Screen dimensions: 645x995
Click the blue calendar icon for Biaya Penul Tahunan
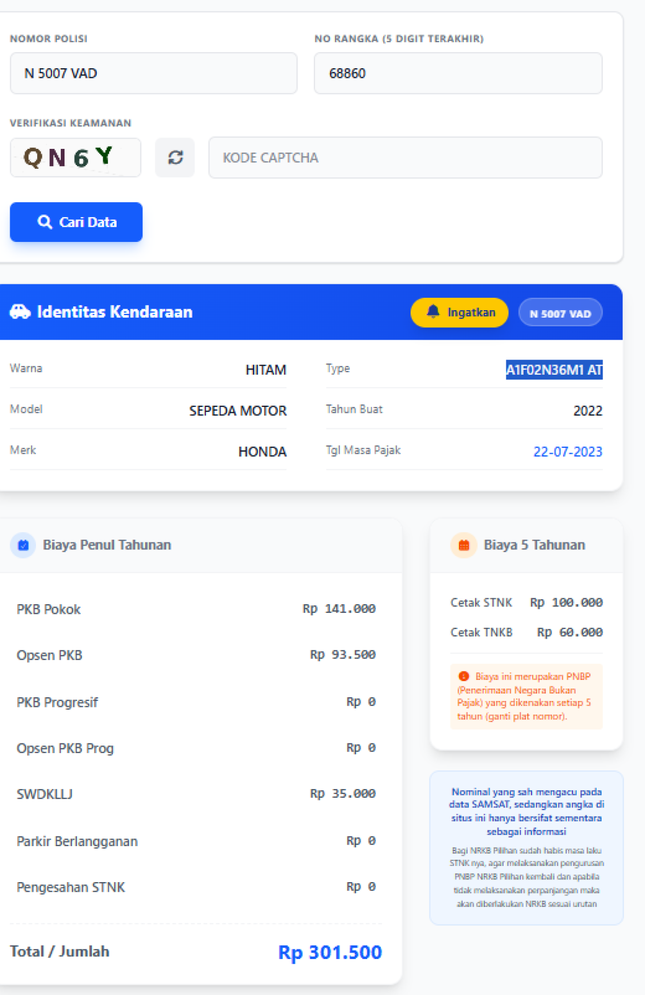pyautogui.click(x=23, y=545)
